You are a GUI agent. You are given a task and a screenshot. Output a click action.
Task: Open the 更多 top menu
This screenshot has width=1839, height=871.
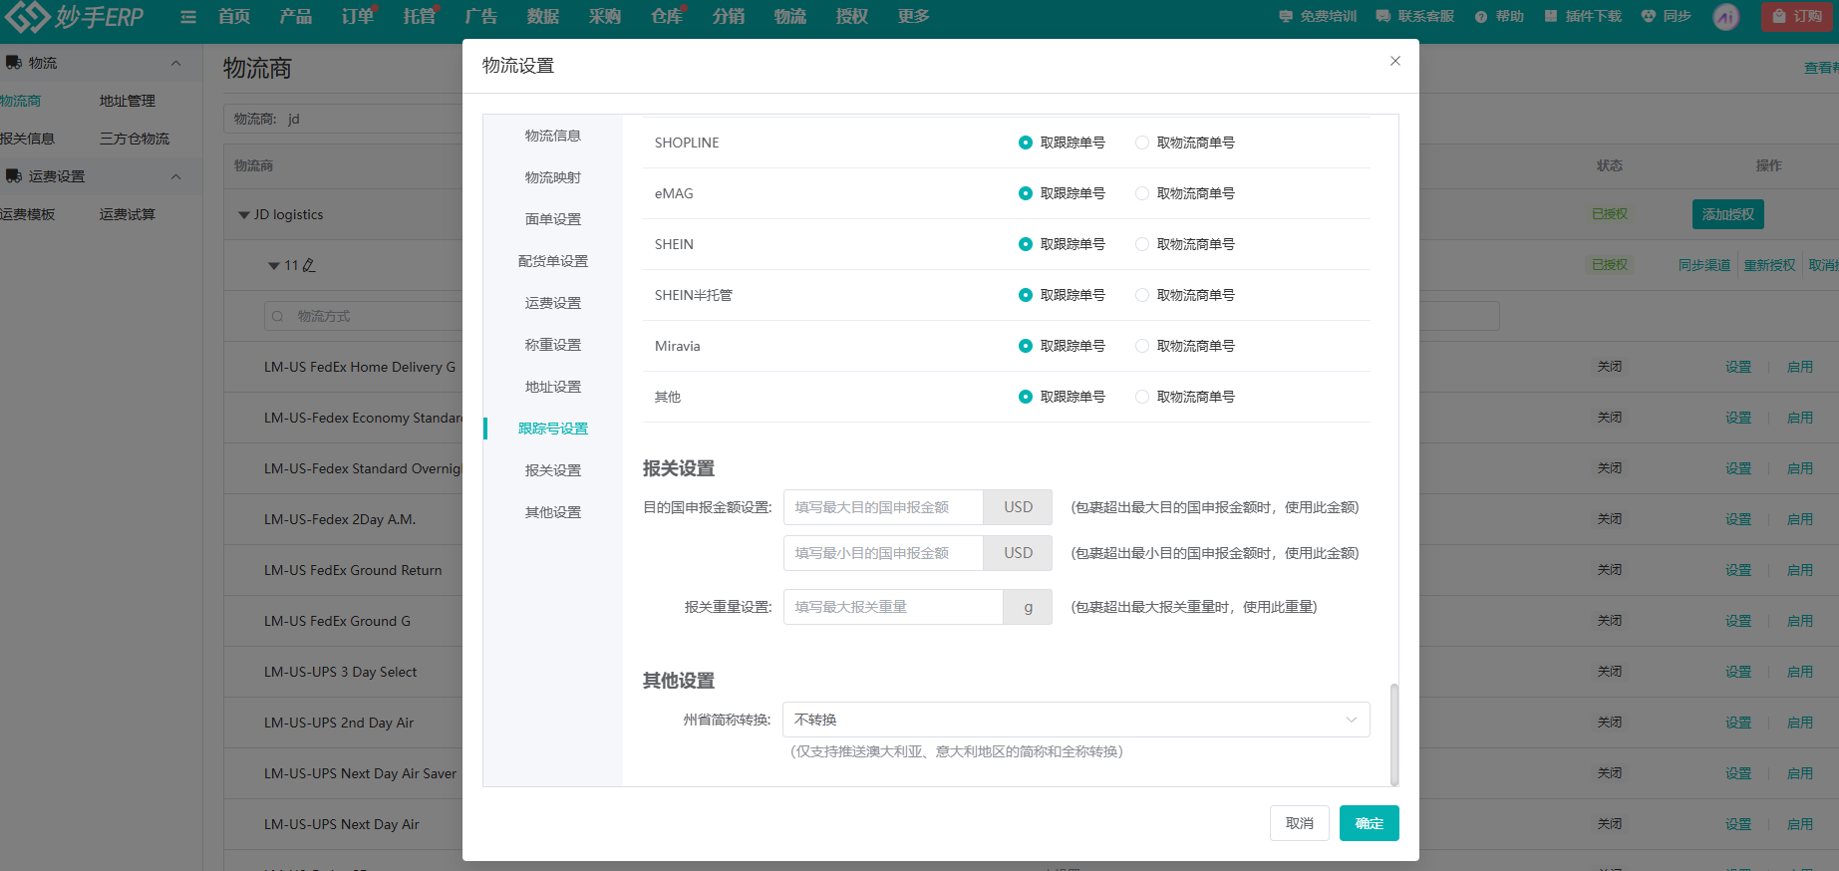click(x=914, y=16)
